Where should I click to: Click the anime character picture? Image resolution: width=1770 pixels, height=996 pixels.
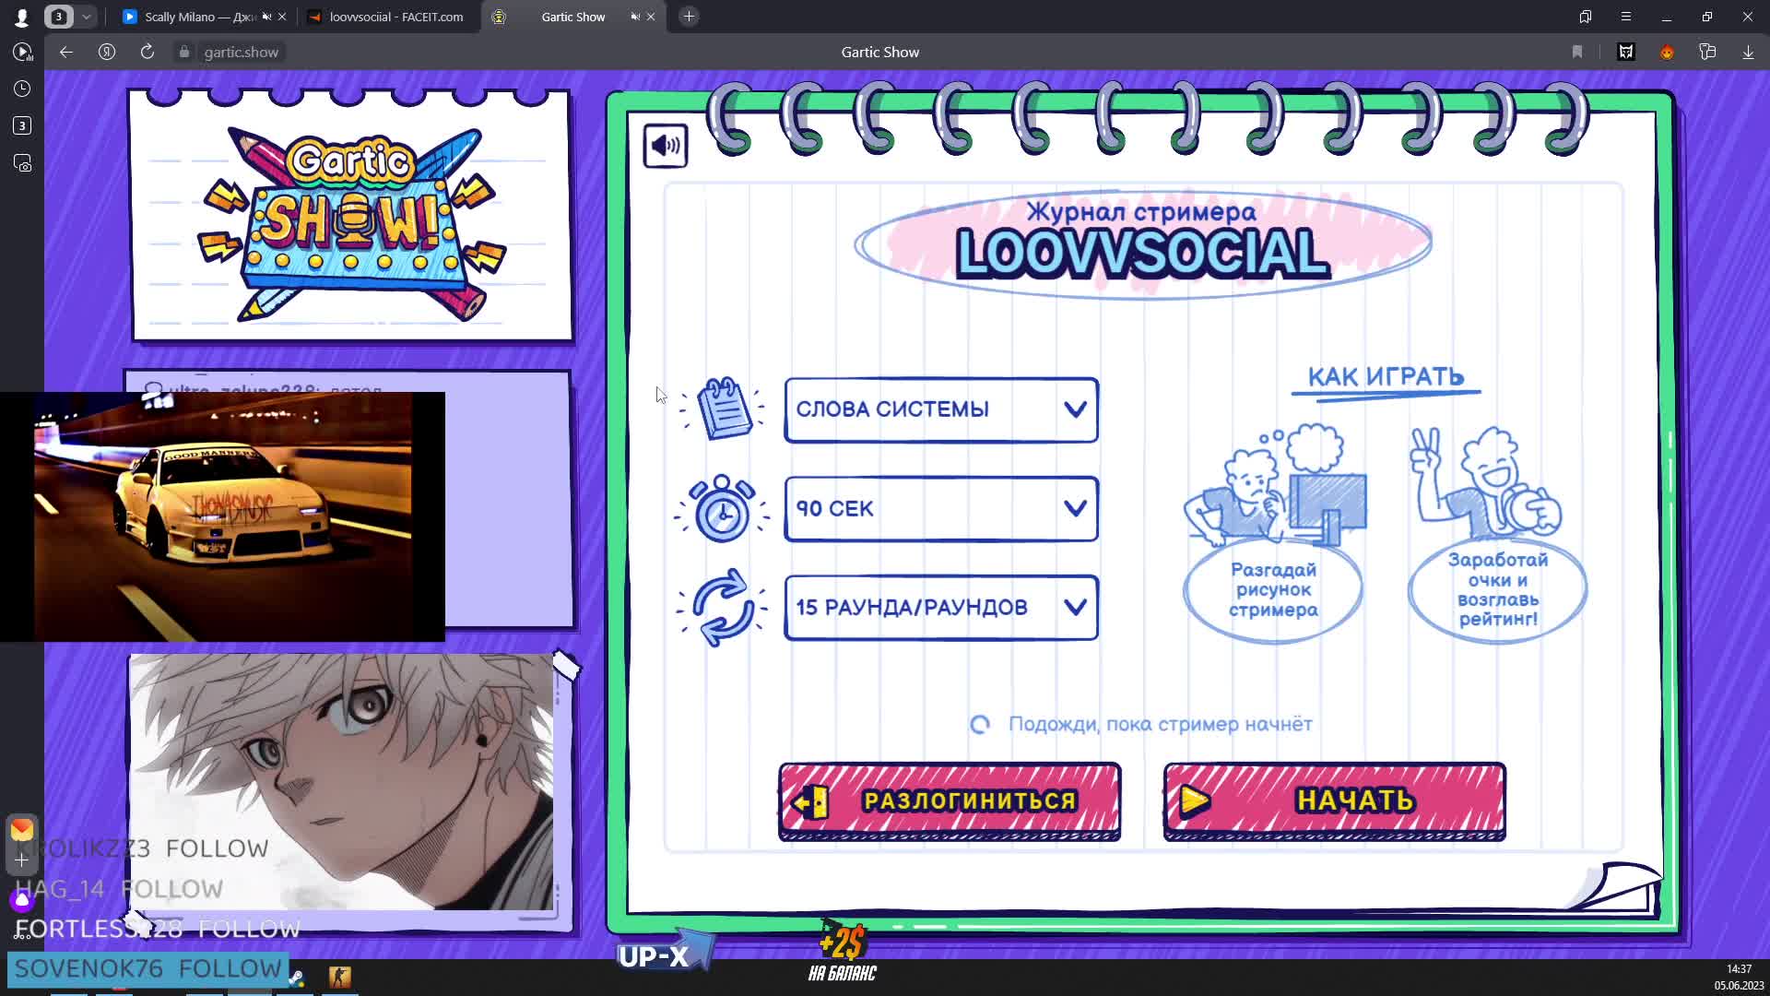(x=341, y=782)
